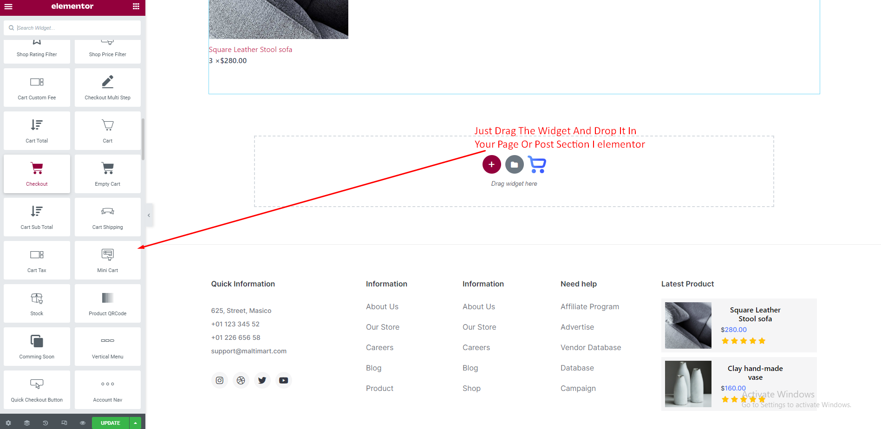Click the Product QRCode widget

click(107, 303)
